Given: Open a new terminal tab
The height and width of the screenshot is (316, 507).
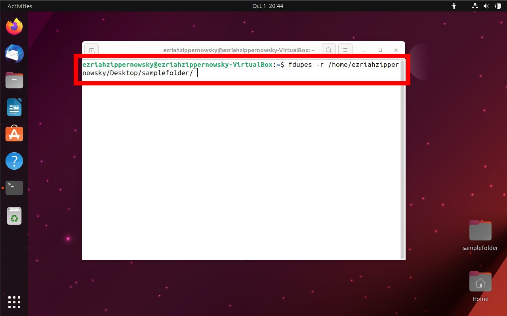Looking at the screenshot, I should coord(91,50).
